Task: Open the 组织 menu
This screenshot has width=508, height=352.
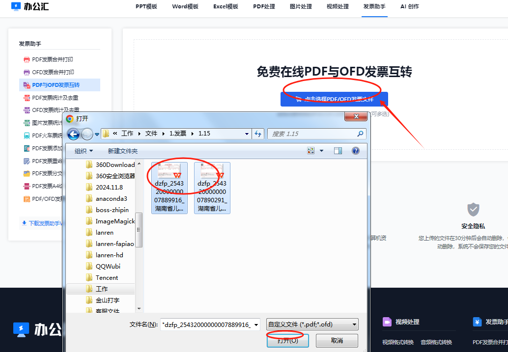Action: tap(84, 151)
